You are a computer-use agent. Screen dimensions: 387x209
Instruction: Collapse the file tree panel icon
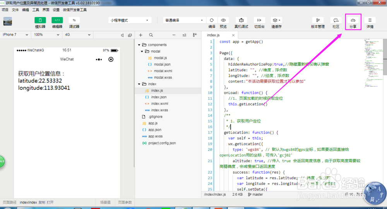point(195,35)
